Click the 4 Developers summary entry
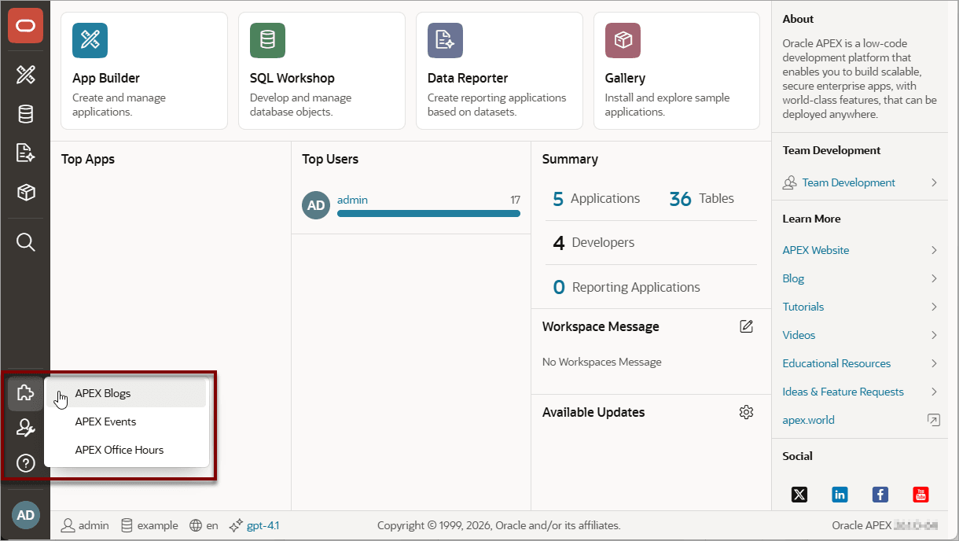 pyautogui.click(x=593, y=243)
